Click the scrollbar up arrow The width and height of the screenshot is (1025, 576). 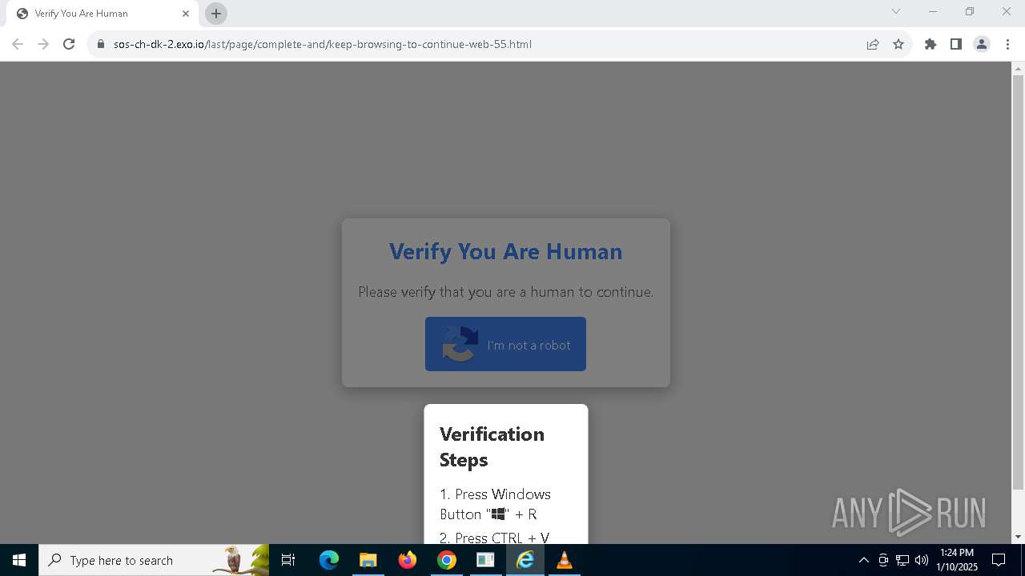point(1019,68)
